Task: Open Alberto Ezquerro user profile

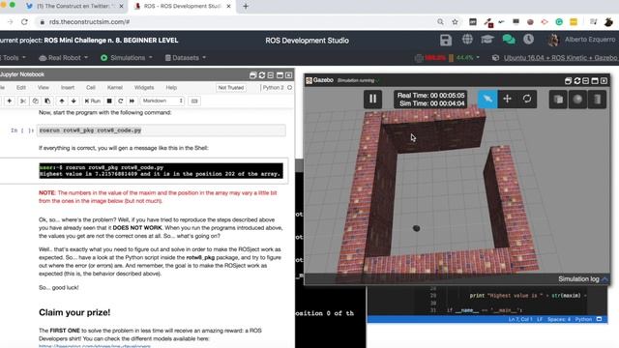Action: coord(582,40)
